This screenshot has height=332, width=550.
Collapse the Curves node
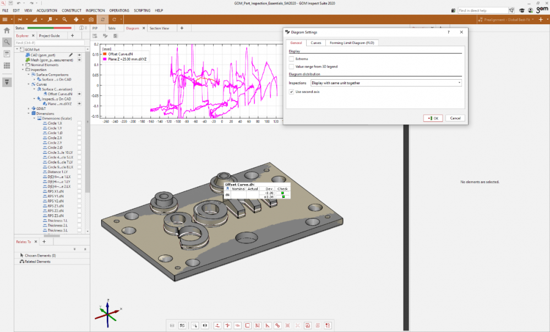(x=29, y=85)
